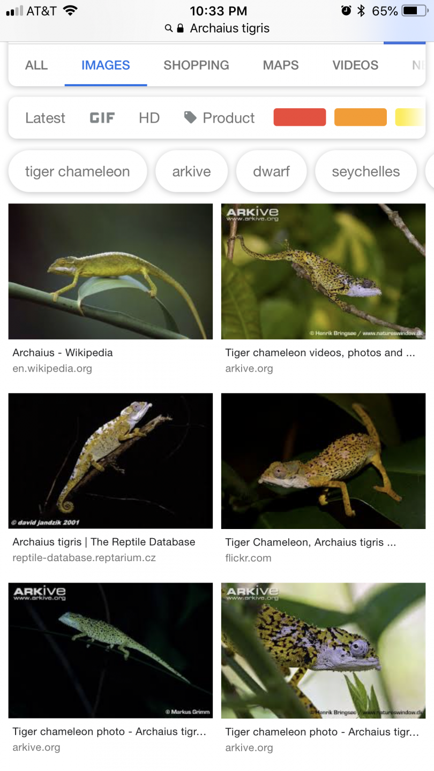The width and height of the screenshot is (434, 771).
Task: Tap the padlock security icon
Action: coord(180,28)
